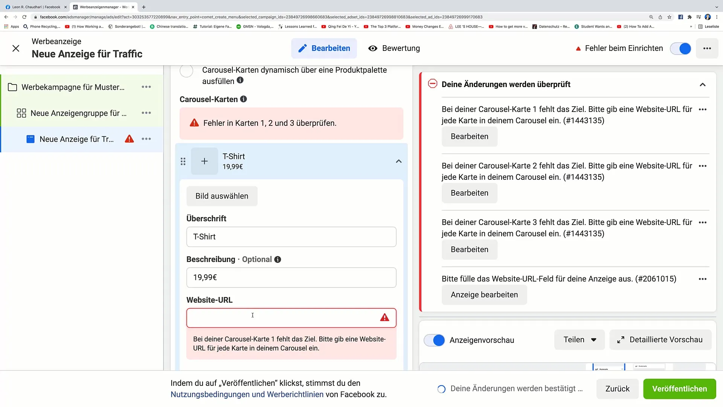Click the plus image placeholder of T-Shirt card
723x407 pixels.
(204, 161)
